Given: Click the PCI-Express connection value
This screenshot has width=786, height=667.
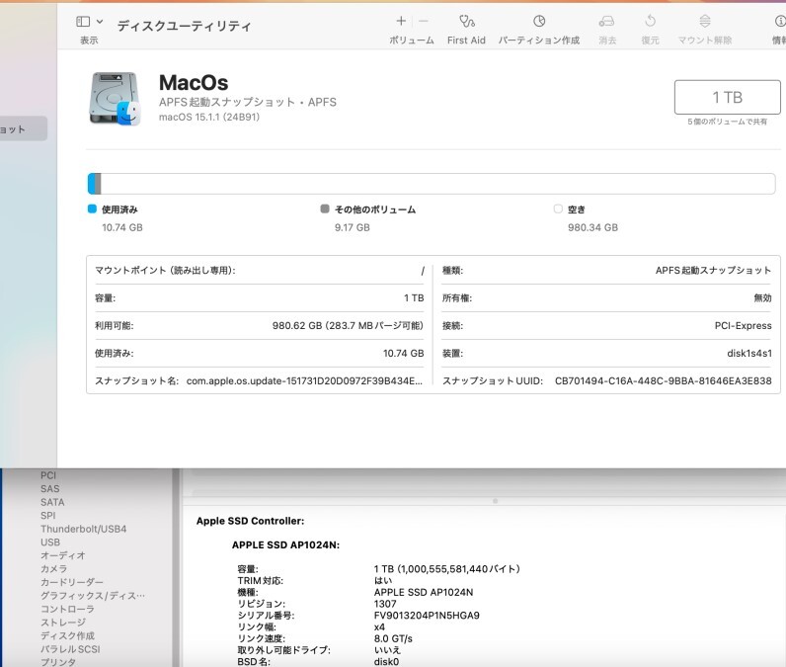Looking at the screenshot, I should point(744,326).
